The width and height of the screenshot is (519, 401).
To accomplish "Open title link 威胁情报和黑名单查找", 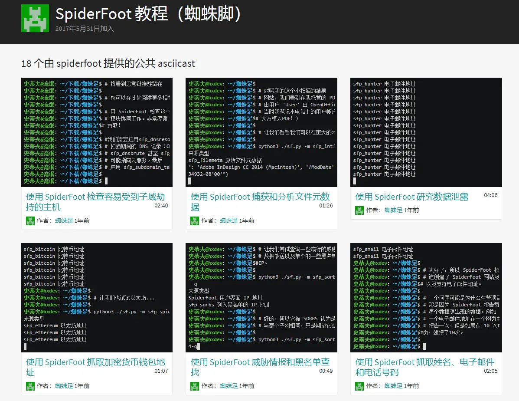I will click(260, 367).
